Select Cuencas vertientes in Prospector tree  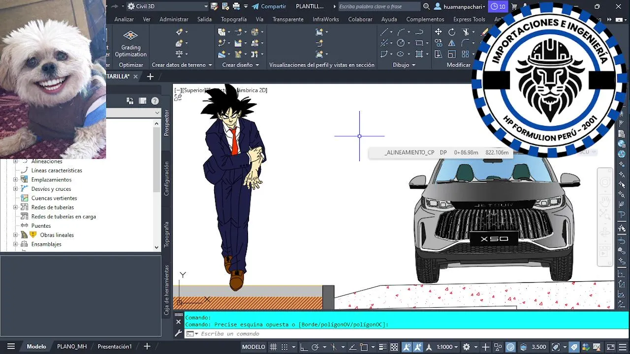click(54, 198)
